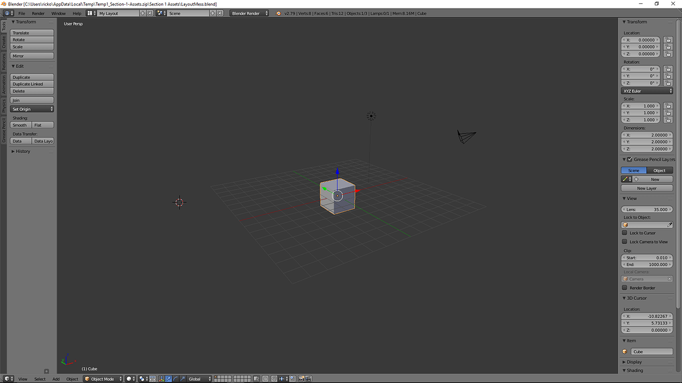Select the scale manipulator icon

[x=184, y=378]
